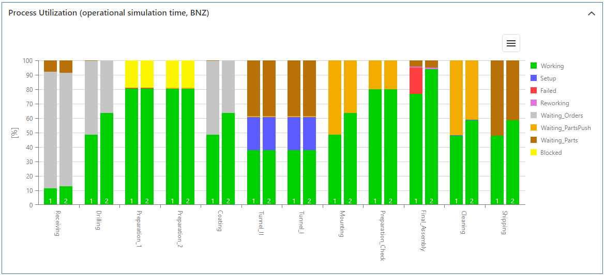Collapse the Process Utilization panel chevron

592,13
